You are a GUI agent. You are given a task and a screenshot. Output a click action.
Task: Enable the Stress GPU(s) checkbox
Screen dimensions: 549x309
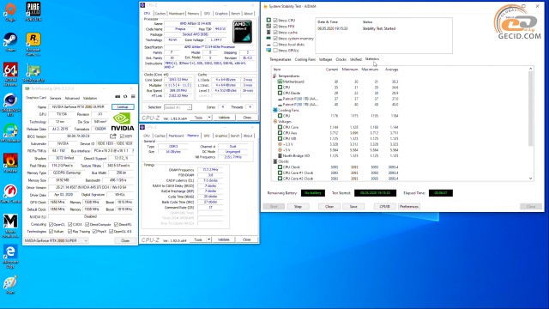tap(275, 51)
